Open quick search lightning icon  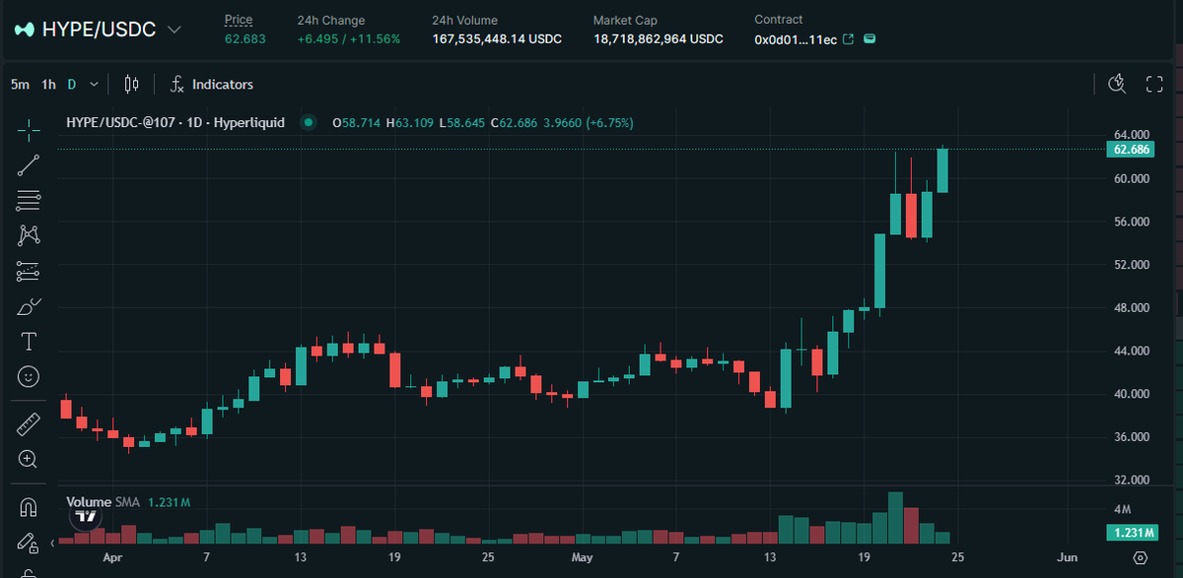click(1117, 84)
